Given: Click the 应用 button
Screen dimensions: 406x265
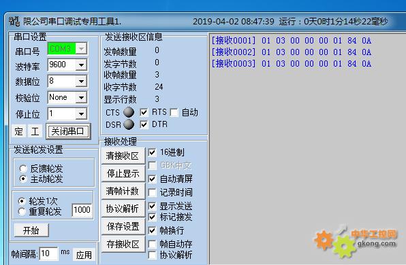Looking at the screenshot, I should click(84, 255).
